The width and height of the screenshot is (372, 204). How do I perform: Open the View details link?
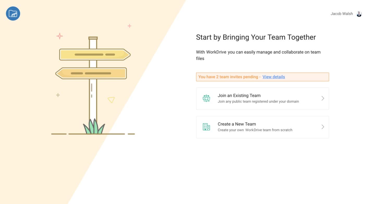(273, 77)
